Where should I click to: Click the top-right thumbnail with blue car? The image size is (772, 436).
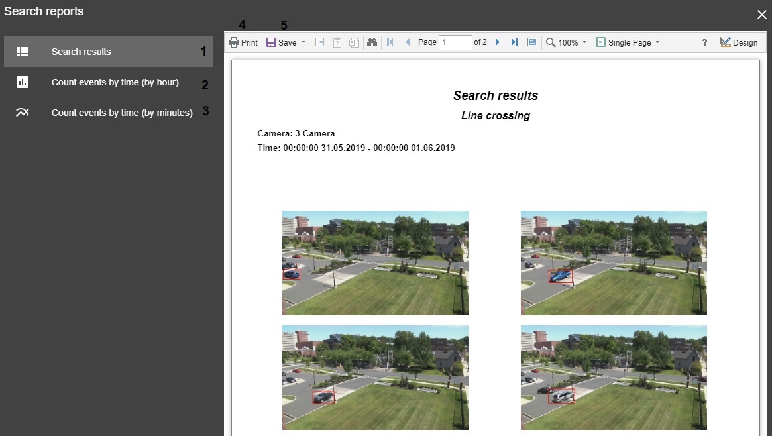(x=614, y=262)
